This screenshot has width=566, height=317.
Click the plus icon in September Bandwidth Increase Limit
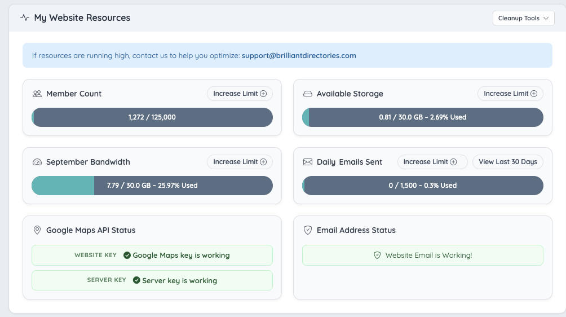263,162
